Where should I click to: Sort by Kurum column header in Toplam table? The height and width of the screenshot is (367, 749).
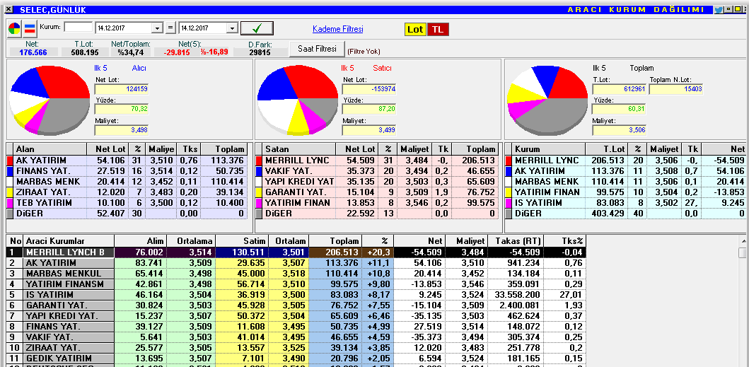549,149
